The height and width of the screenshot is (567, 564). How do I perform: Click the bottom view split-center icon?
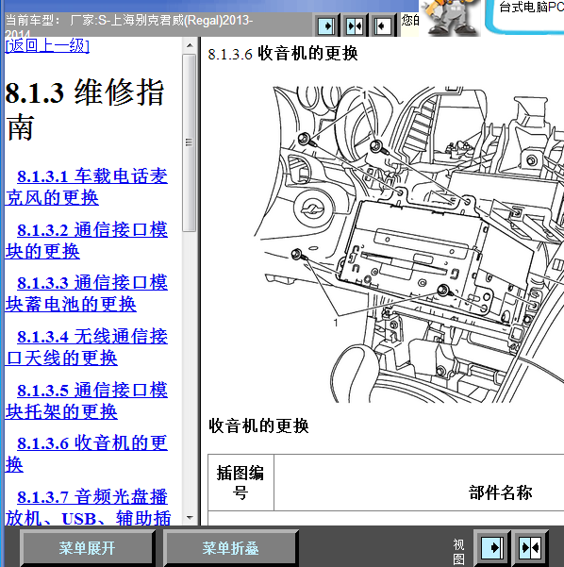530,547
